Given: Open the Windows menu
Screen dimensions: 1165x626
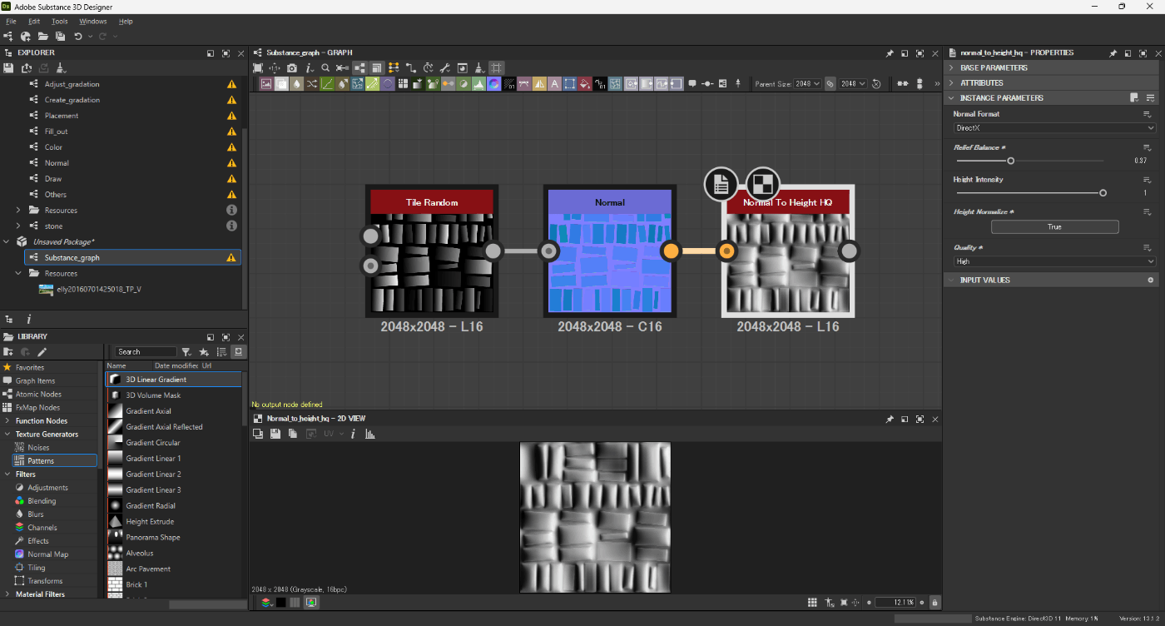Looking at the screenshot, I should [93, 21].
